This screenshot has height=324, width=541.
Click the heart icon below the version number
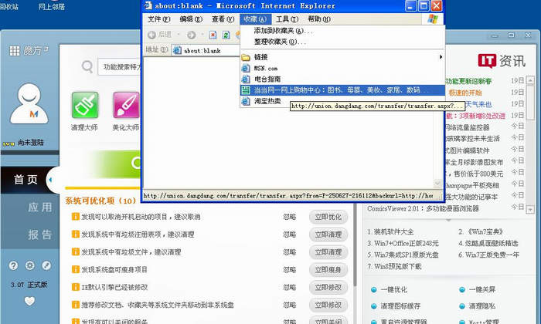click(29, 301)
